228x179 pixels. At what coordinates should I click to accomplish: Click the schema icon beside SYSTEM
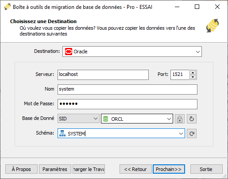62,133
